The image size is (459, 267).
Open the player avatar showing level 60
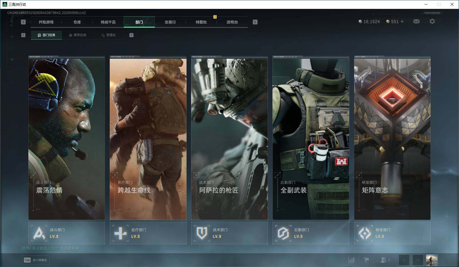(x=431, y=260)
